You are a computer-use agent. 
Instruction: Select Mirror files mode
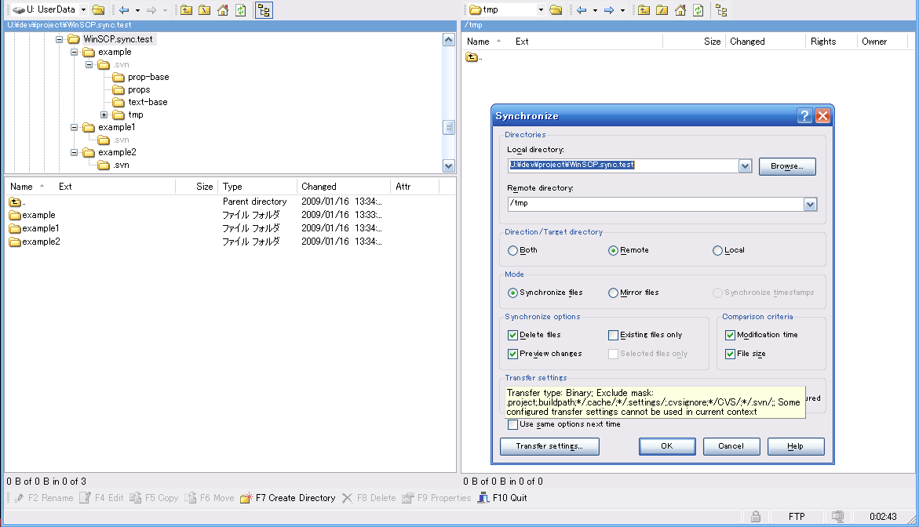click(x=614, y=293)
